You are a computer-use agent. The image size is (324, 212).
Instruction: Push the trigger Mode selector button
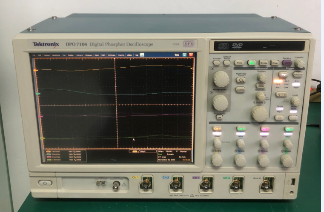(293, 117)
